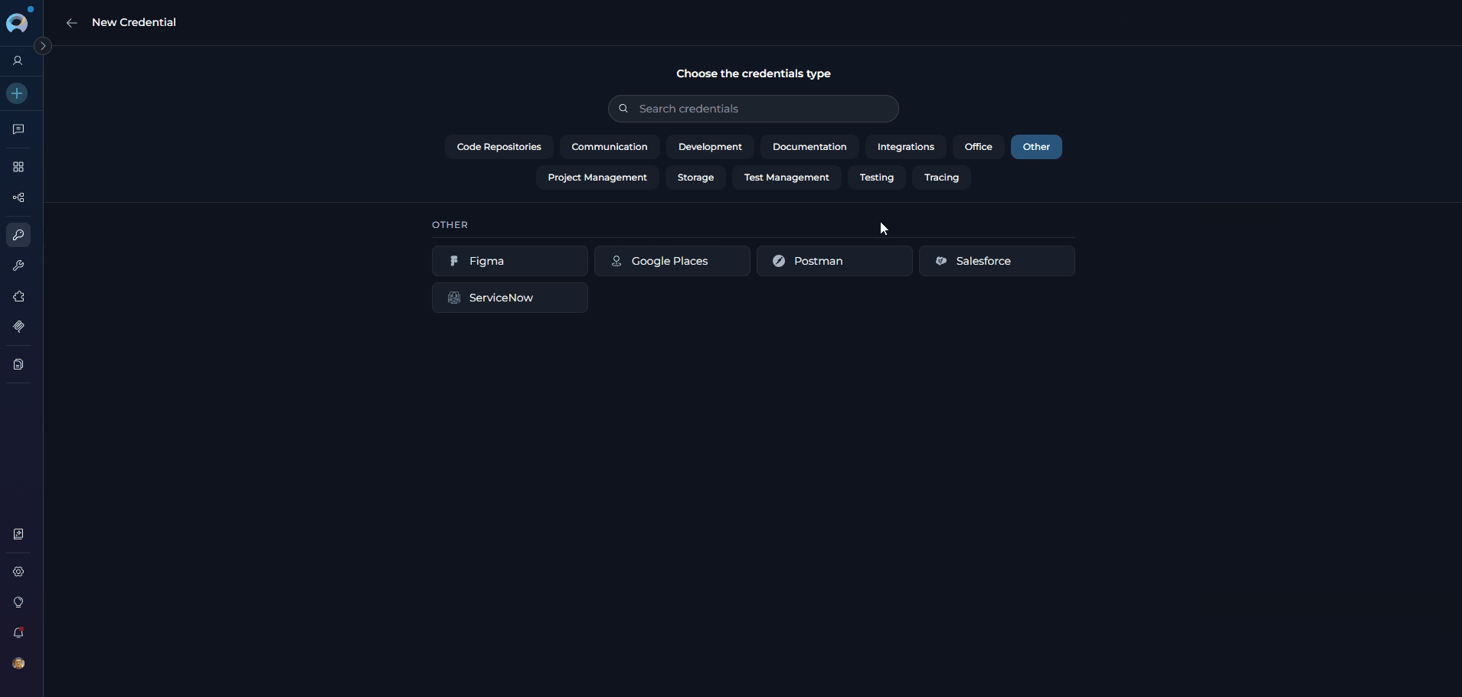Click the OTHER section heading
The height and width of the screenshot is (697, 1462).
click(x=450, y=225)
